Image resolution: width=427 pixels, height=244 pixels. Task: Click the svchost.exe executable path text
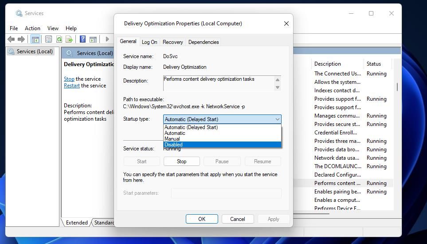[x=184, y=106]
